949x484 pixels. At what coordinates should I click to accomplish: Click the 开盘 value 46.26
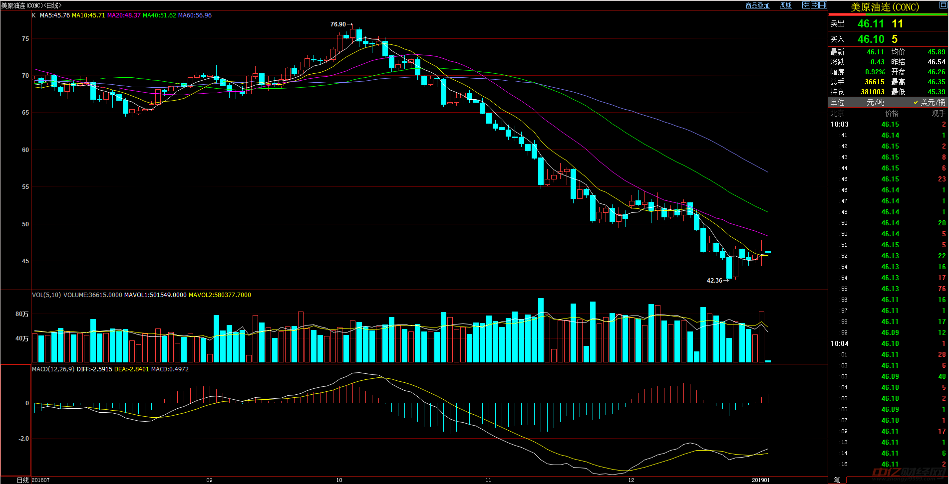pyautogui.click(x=937, y=72)
